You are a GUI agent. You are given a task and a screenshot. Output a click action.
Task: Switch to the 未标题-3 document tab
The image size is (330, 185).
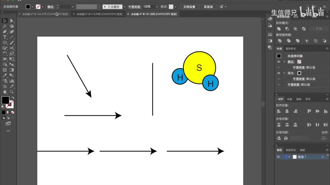coord(100,14)
